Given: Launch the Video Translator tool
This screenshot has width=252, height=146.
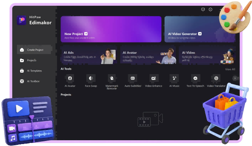Looking at the screenshot, I should (216, 78).
